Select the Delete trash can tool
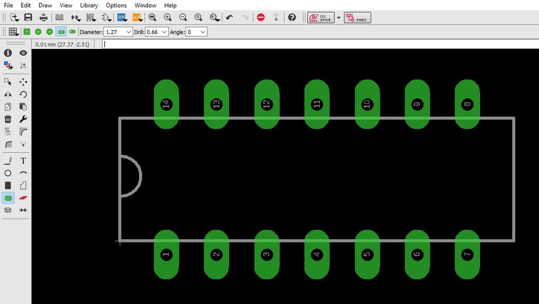This screenshot has height=304, width=539. pos(8,119)
